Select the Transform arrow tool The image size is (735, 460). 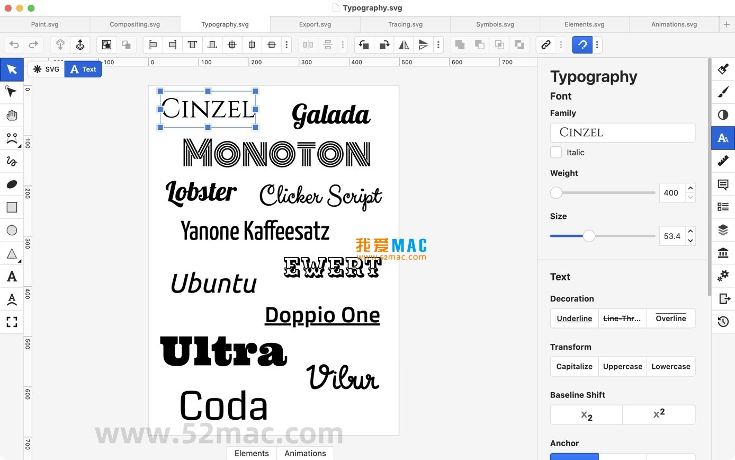12,69
